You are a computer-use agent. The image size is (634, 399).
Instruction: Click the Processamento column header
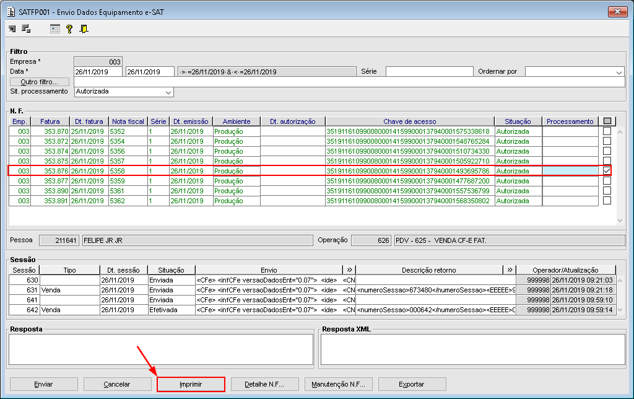tap(570, 121)
